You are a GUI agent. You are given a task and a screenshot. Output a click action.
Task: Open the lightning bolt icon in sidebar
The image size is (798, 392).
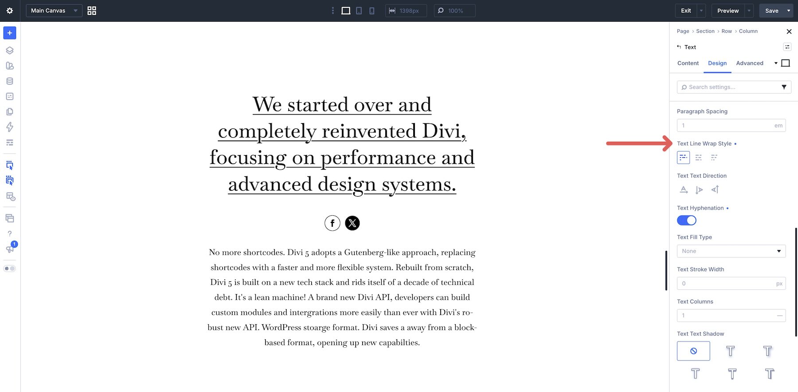point(10,127)
